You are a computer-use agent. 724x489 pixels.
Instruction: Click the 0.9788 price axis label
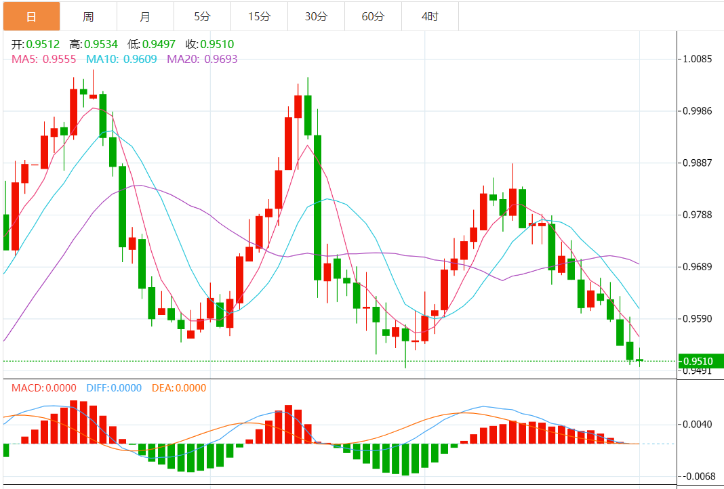pos(697,215)
